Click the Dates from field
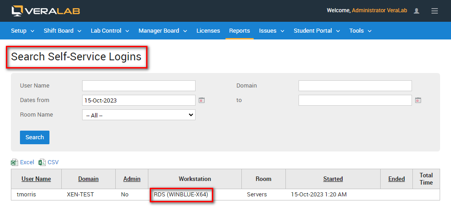The height and width of the screenshot is (210, 451). pyautogui.click(x=139, y=100)
